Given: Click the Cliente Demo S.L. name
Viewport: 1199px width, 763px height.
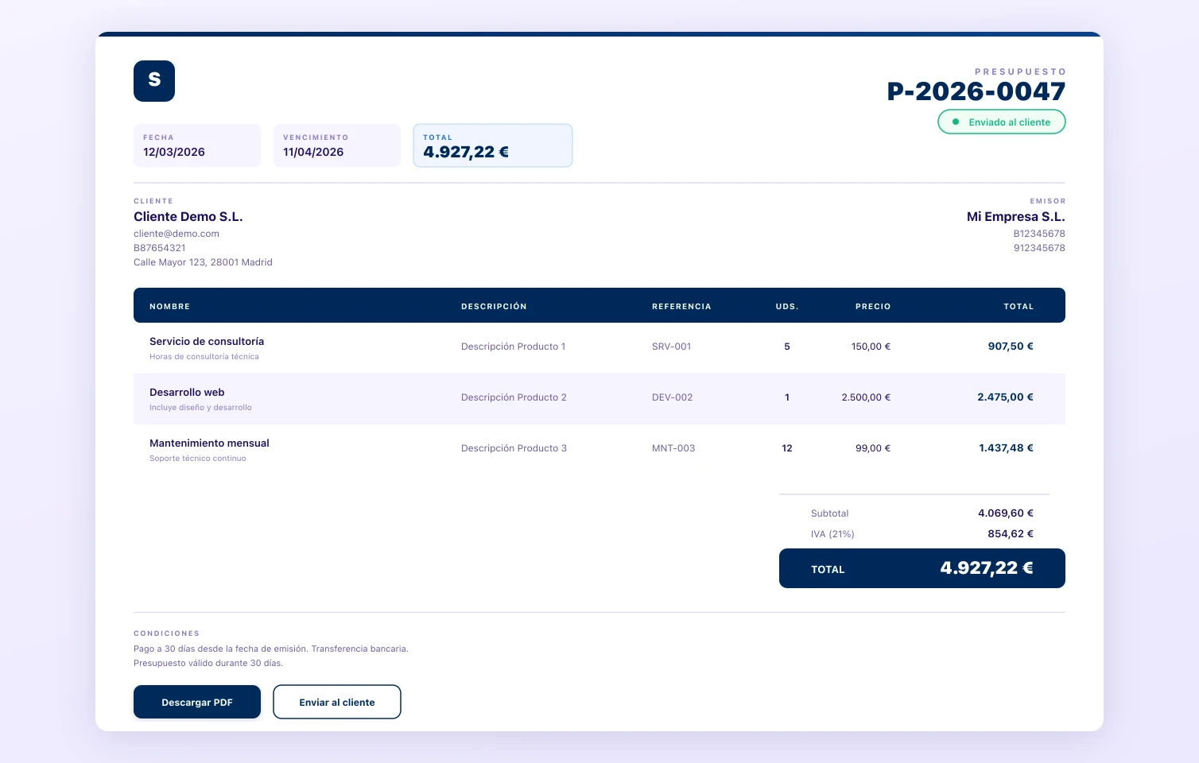Looking at the screenshot, I should pyautogui.click(x=188, y=217).
